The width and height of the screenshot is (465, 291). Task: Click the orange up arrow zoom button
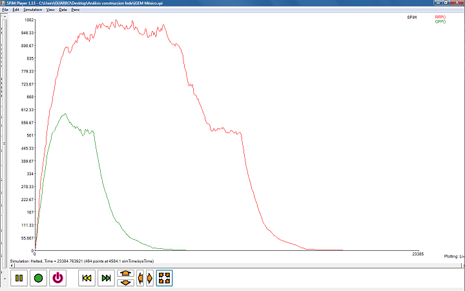click(x=125, y=274)
